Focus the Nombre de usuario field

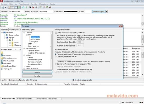coord(46,12)
